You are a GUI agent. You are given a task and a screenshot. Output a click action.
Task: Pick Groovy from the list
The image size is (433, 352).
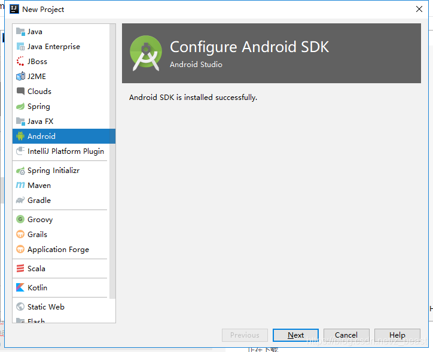pos(61,220)
